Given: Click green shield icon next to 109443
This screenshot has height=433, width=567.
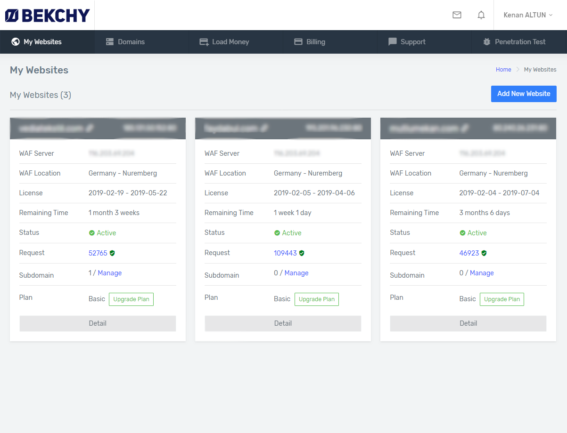Looking at the screenshot, I should tap(302, 253).
